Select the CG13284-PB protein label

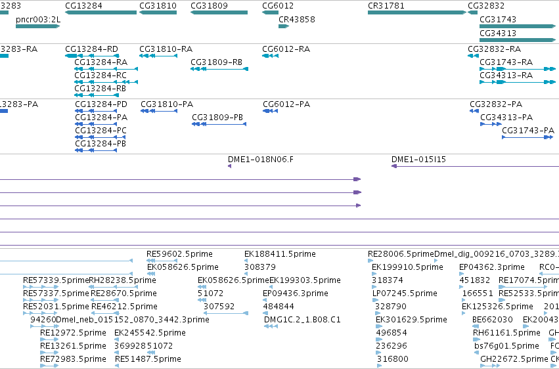click(x=101, y=144)
